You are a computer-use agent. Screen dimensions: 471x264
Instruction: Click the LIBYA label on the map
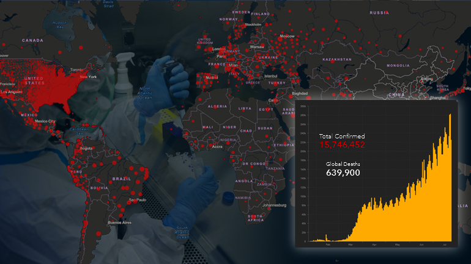(x=245, y=109)
